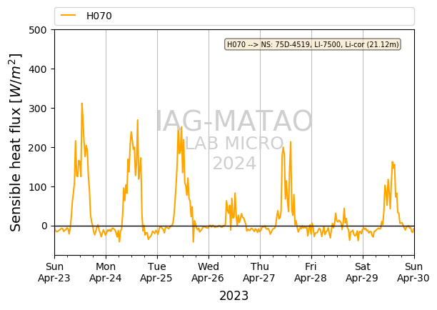Click the orange H070 legend line
This screenshot has width=437, height=310.
pyautogui.click(x=69, y=15)
